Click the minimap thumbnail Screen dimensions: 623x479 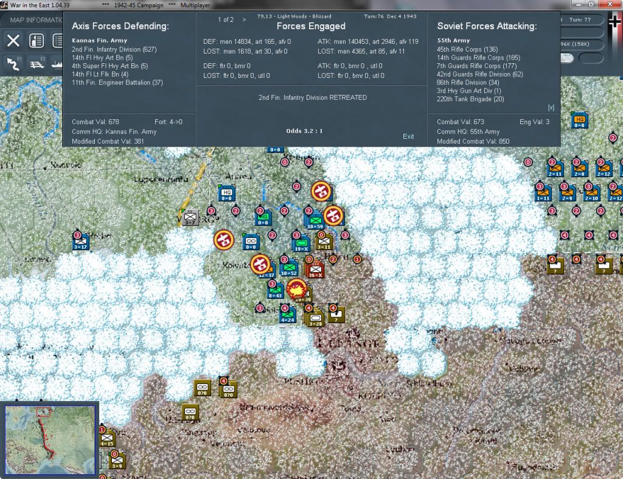[50, 439]
